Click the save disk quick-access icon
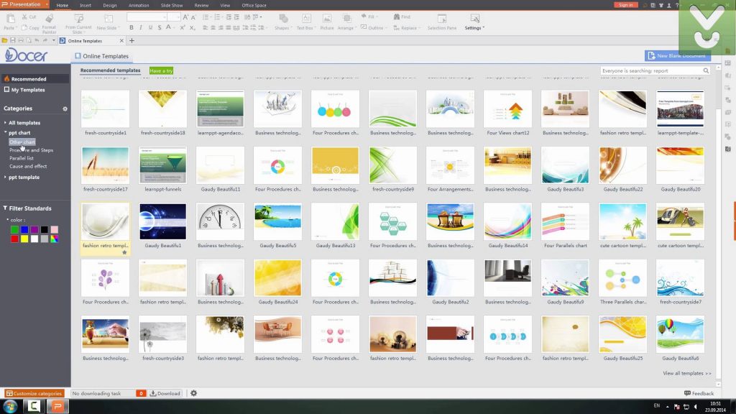Image resolution: width=736 pixels, height=414 pixels. coord(13,41)
